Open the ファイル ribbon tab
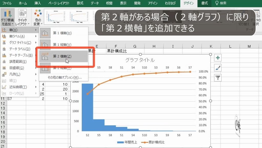Viewport: 262px width, 148px height. (x=7, y=3)
